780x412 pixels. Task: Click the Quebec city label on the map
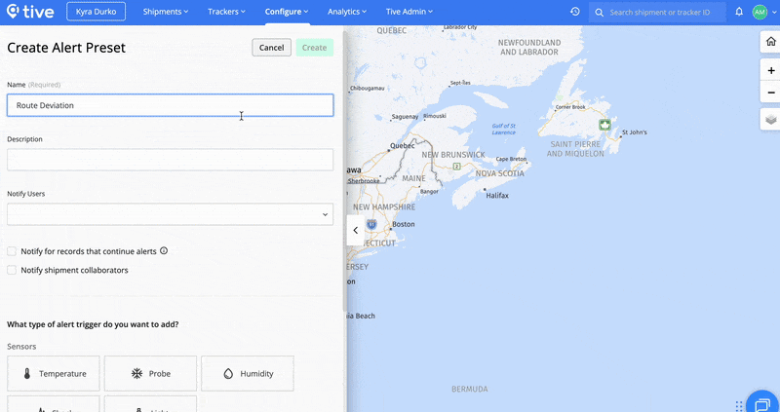click(x=403, y=146)
